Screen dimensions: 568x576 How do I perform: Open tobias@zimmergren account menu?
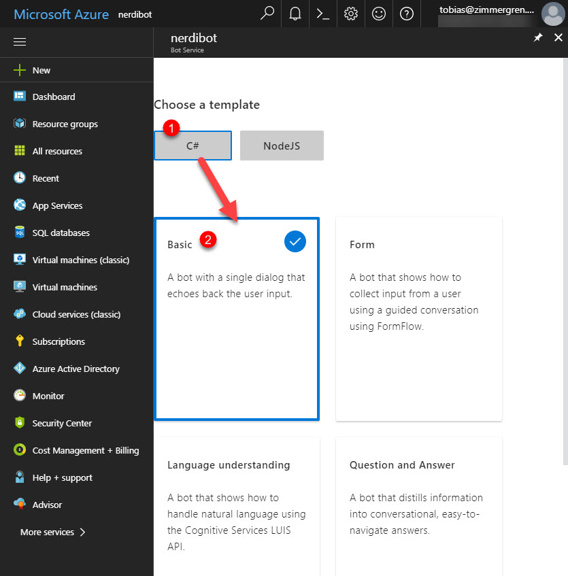[x=487, y=10]
